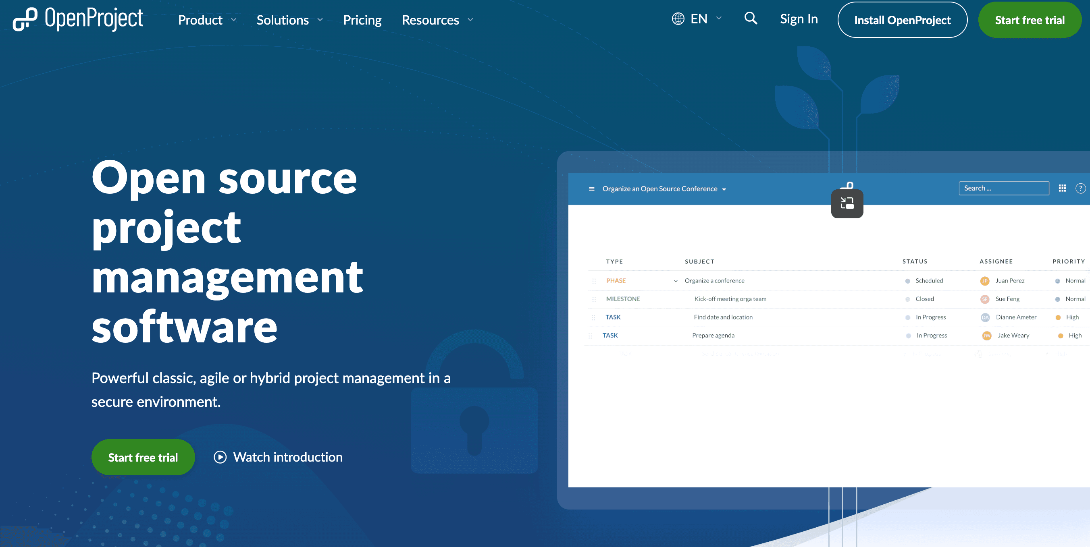Click the ASSIGNEE column header
Viewport: 1090px width, 547px height.
pyautogui.click(x=996, y=262)
